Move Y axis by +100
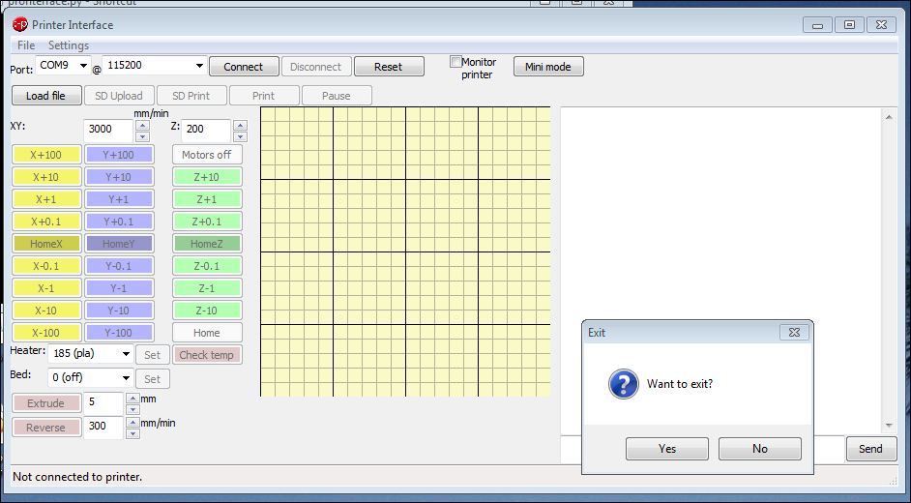This screenshot has height=503, width=911. [x=119, y=155]
